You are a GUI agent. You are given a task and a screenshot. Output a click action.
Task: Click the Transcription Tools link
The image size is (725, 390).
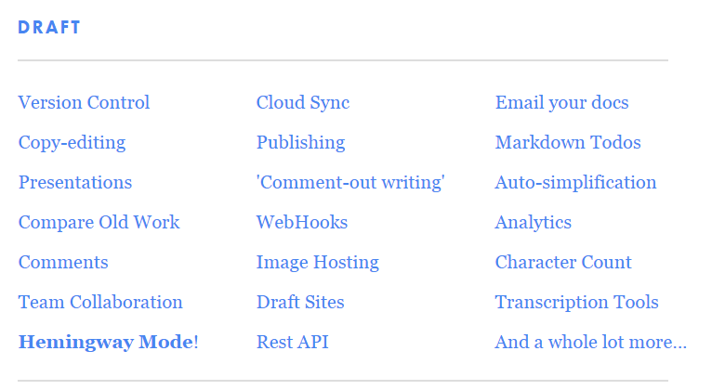[576, 303]
